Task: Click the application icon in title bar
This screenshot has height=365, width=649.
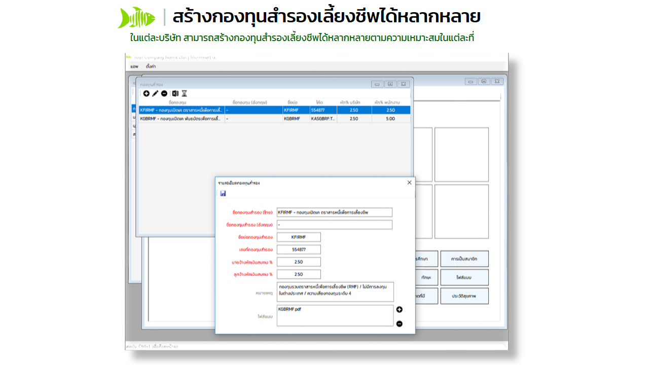Action: pyautogui.click(x=129, y=57)
